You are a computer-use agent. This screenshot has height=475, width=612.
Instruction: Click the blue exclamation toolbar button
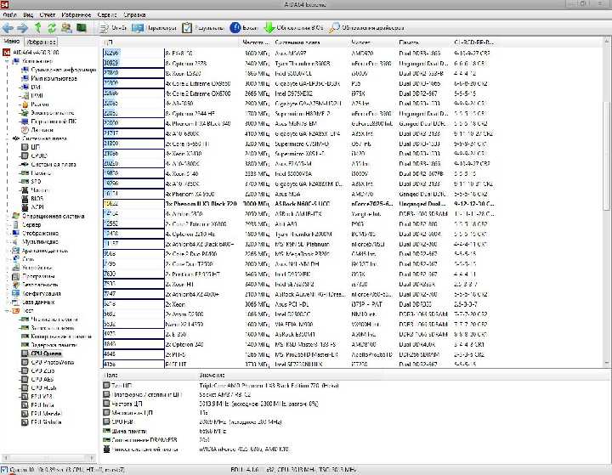(x=244, y=28)
